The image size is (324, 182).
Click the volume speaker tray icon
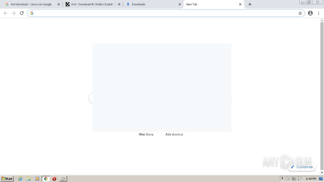pos(288,179)
